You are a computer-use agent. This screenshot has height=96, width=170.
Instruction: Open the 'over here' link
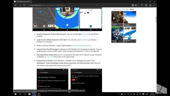[x=85, y=34]
